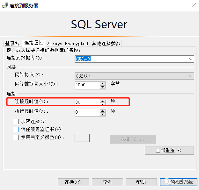
Task: Toggle 使用自定义颜色 checkbox
Action: point(16,137)
